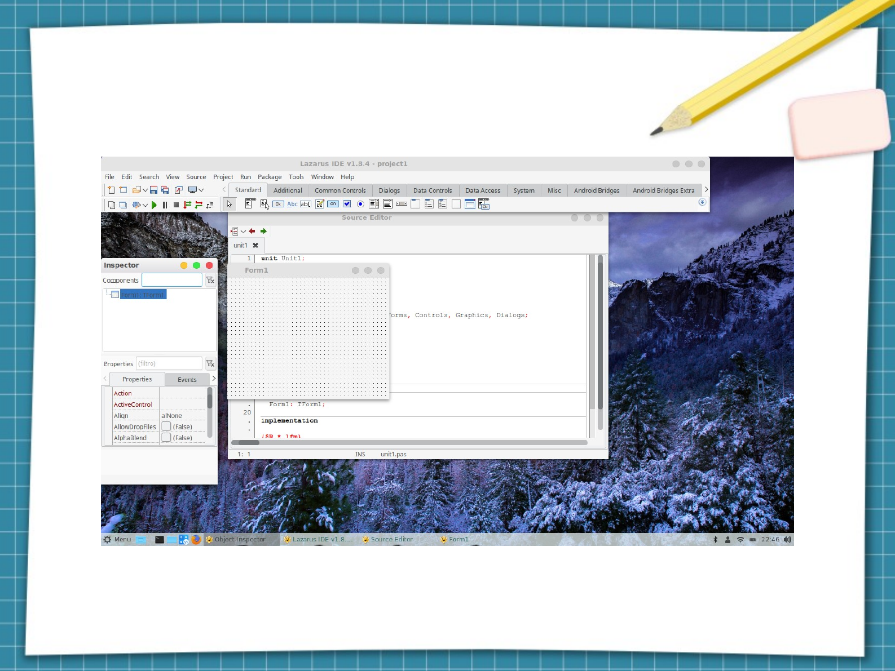Viewport: 895px width, 671px height.
Task: Switch to the Common Controls palette tab
Action: click(340, 190)
